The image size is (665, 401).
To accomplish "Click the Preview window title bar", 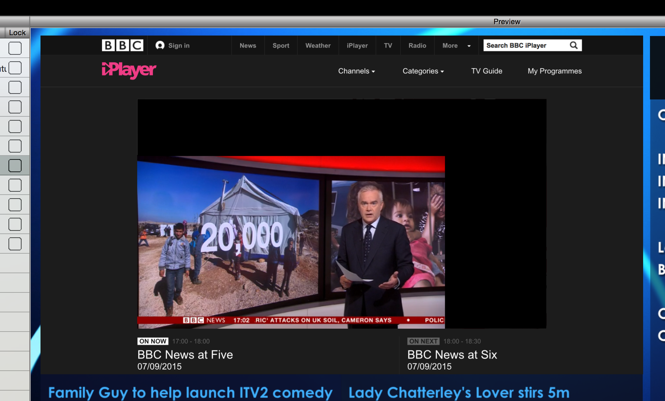I will click(348, 22).
